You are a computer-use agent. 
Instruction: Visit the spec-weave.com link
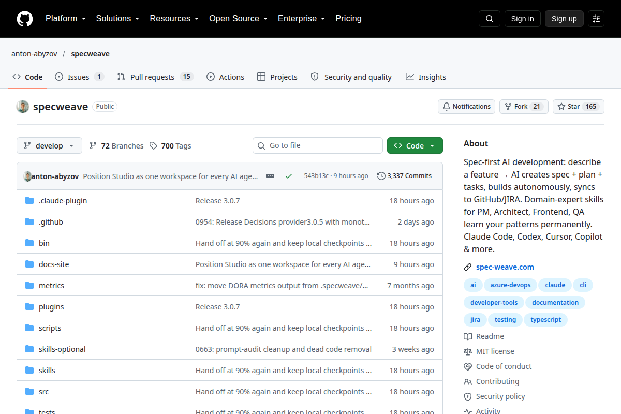point(505,267)
